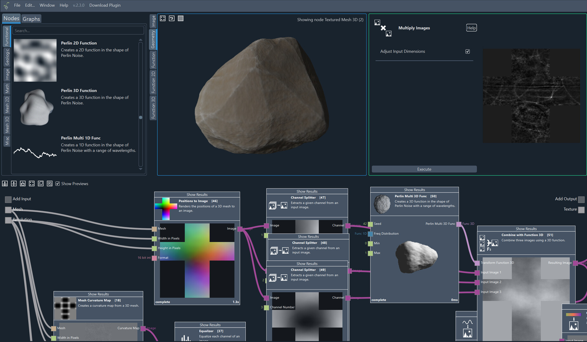Click the overlapping squares icon in graph toolbar
587x342 pixels.
click(x=41, y=184)
